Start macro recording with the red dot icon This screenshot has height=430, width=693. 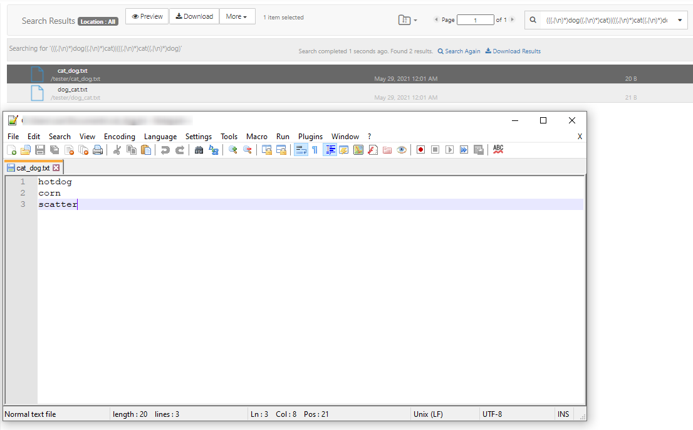[420, 150]
